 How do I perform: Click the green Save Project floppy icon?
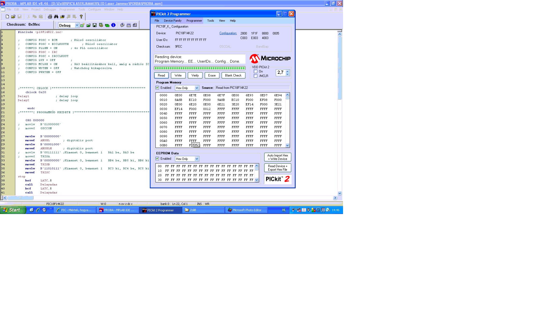point(95,25)
